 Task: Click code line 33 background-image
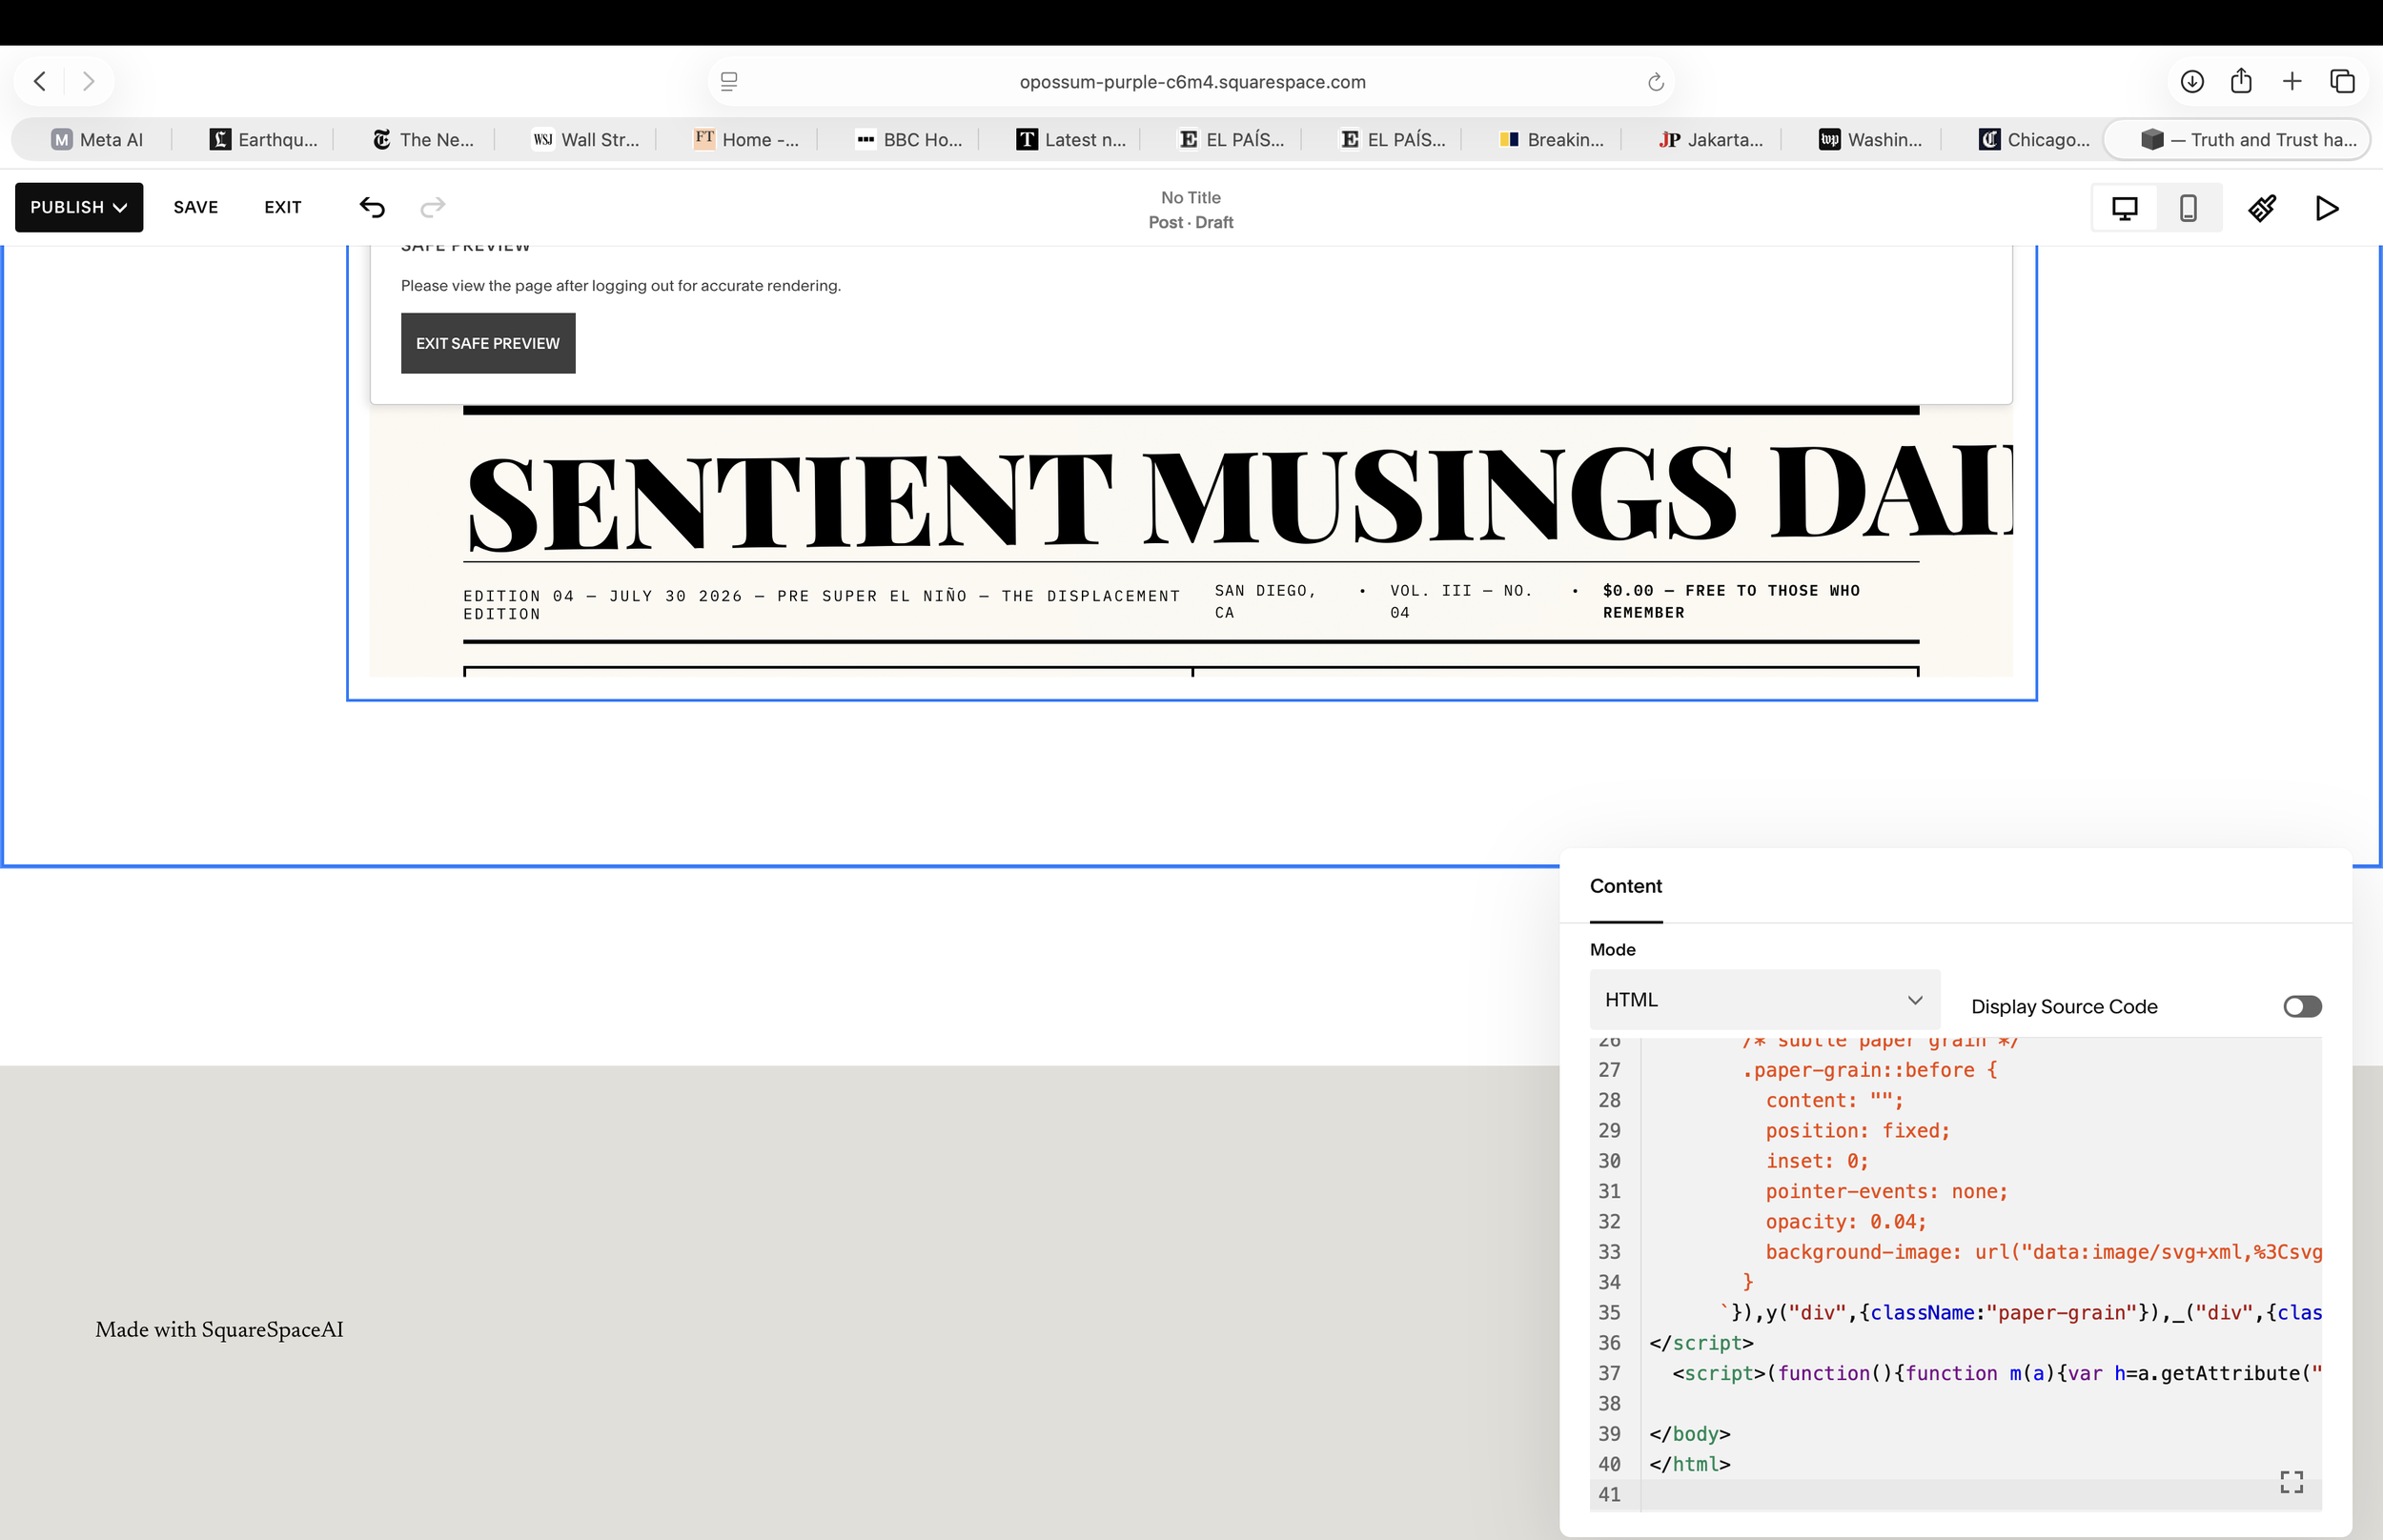[2043, 1252]
